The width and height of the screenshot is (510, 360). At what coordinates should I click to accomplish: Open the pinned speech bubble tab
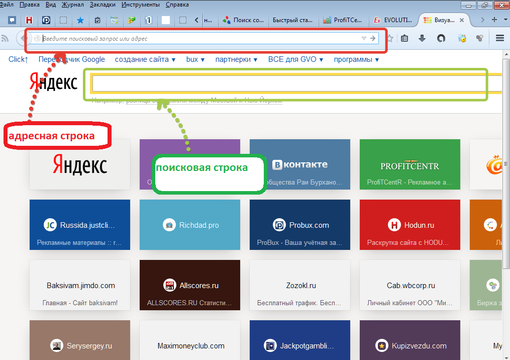click(x=12, y=20)
